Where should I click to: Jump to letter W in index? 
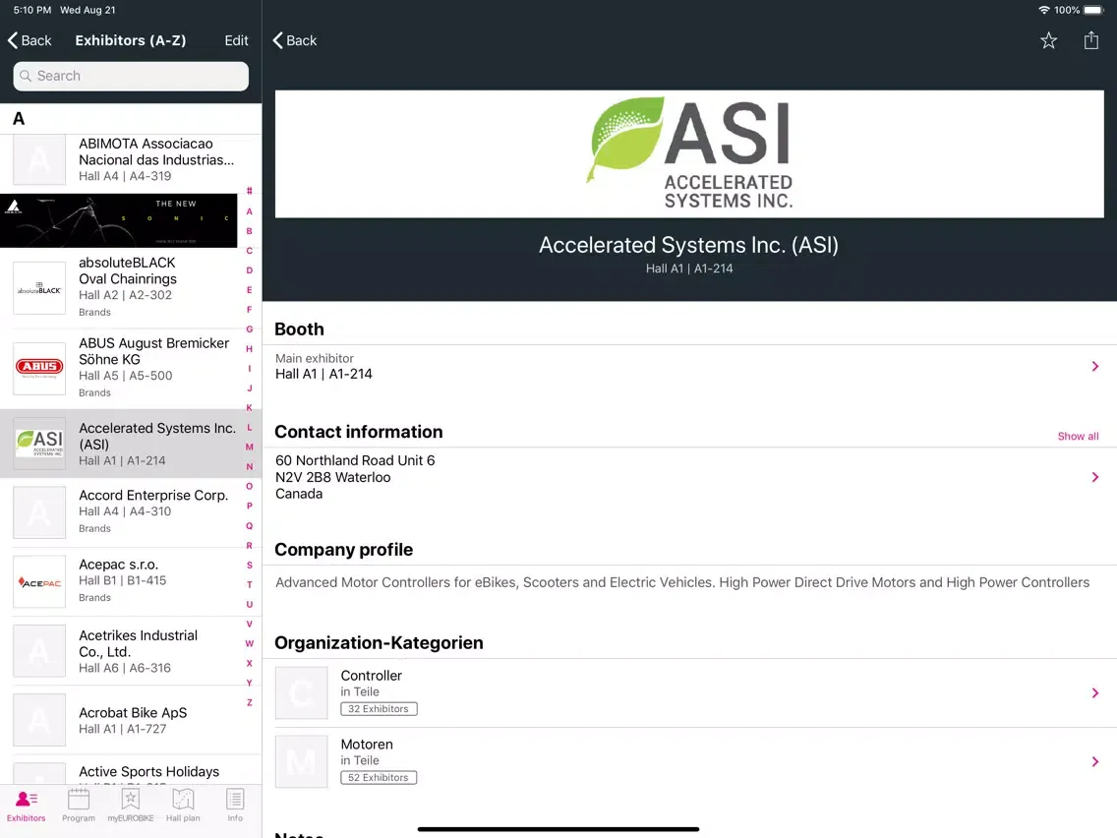250,643
